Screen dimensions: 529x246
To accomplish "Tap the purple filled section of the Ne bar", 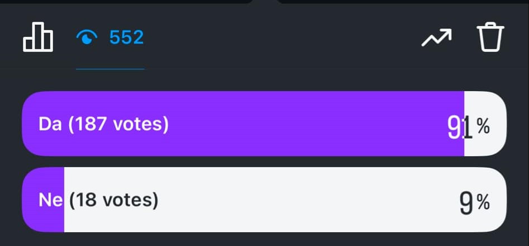I will click(x=43, y=200).
